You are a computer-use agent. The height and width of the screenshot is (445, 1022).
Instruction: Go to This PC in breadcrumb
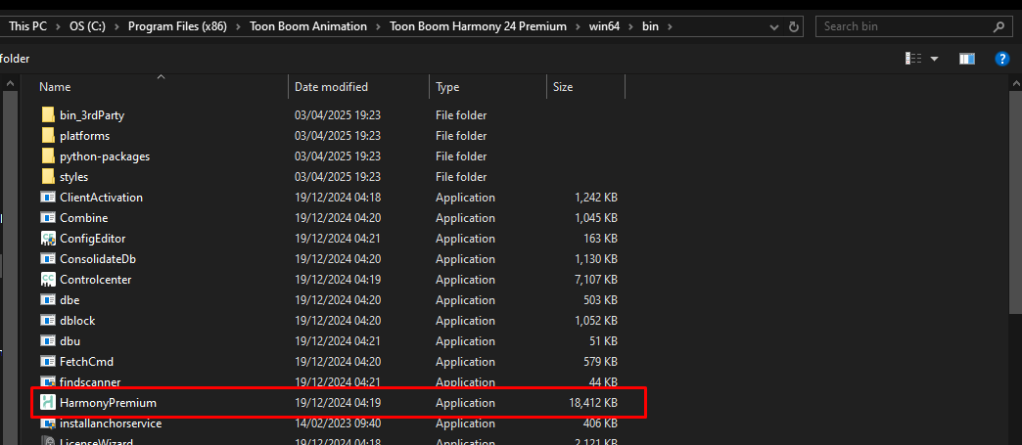(x=28, y=26)
